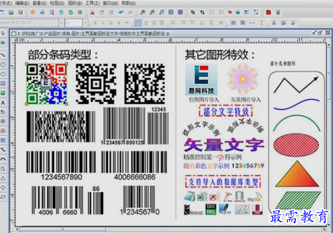Viewport: 333px width, 233px height.
Task: Click the orange document setup icon
Action: [33, 12]
